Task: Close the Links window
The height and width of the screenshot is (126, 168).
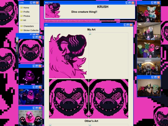Action: [x=37, y=3]
